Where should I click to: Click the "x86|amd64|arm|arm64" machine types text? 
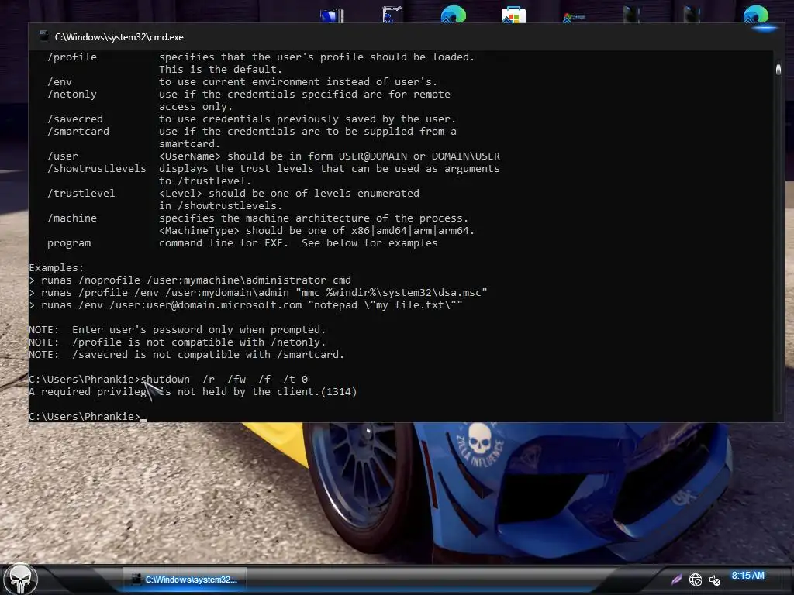(409, 231)
